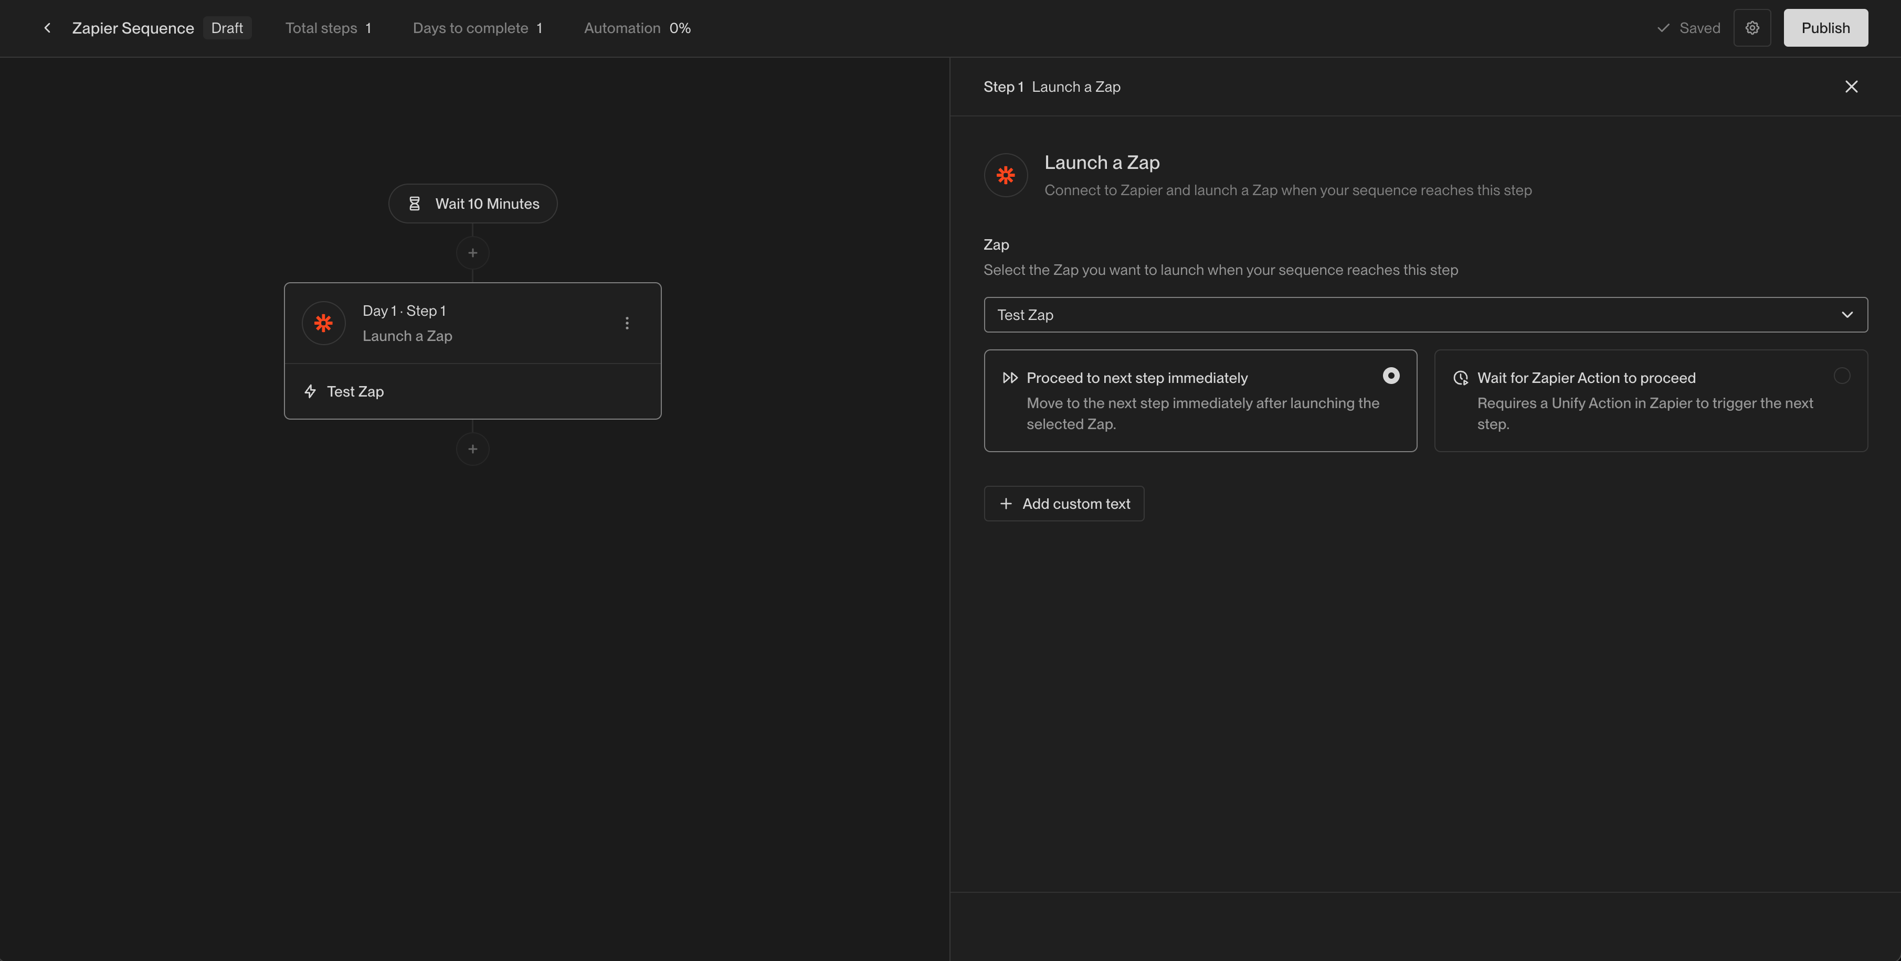Publish the sequence
The width and height of the screenshot is (1901, 961).
(1825, 27)
